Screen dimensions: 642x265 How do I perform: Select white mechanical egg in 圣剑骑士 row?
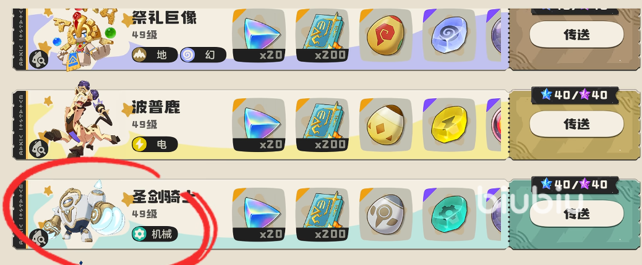(386, 214)
